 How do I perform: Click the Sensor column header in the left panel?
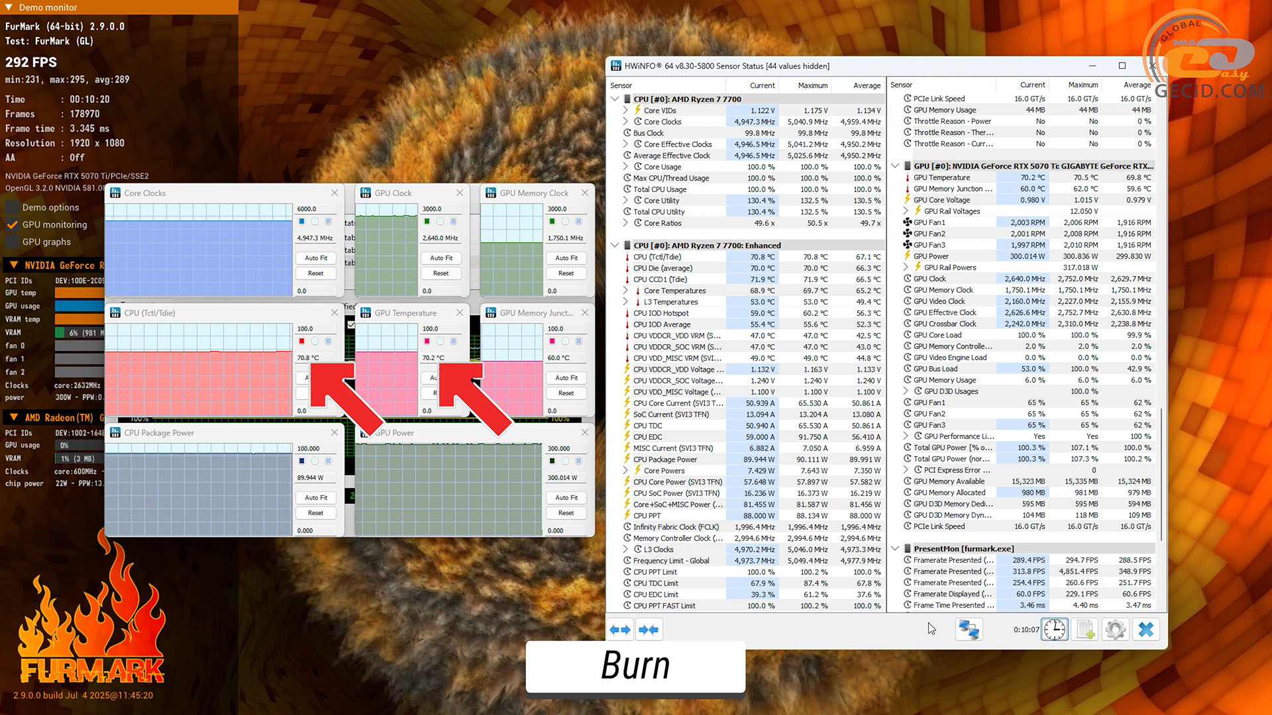(x=666, y=85)
